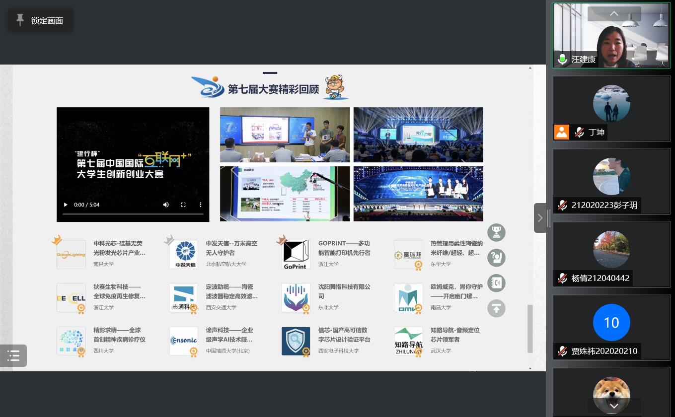Play the seventh competition review video
The height and width of the screenshot is (417, 675).
pyautogui.click(x=66, y=205)
